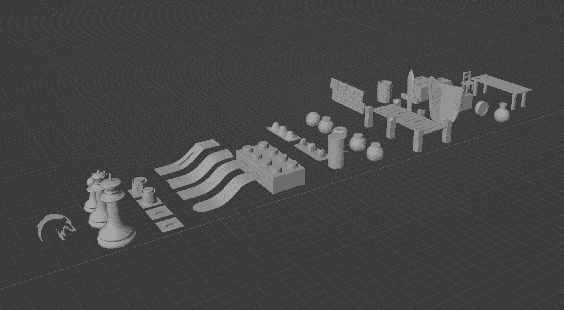Select the tall cracked cylinder object
The width and height of the screenshot is (564, 310).
coord(336,151)
